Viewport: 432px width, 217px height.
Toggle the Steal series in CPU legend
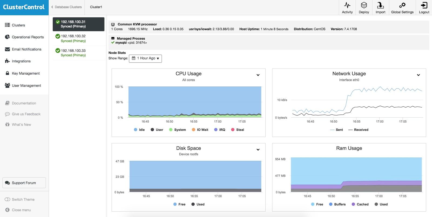pyautogui.click(x=238, y=130)
